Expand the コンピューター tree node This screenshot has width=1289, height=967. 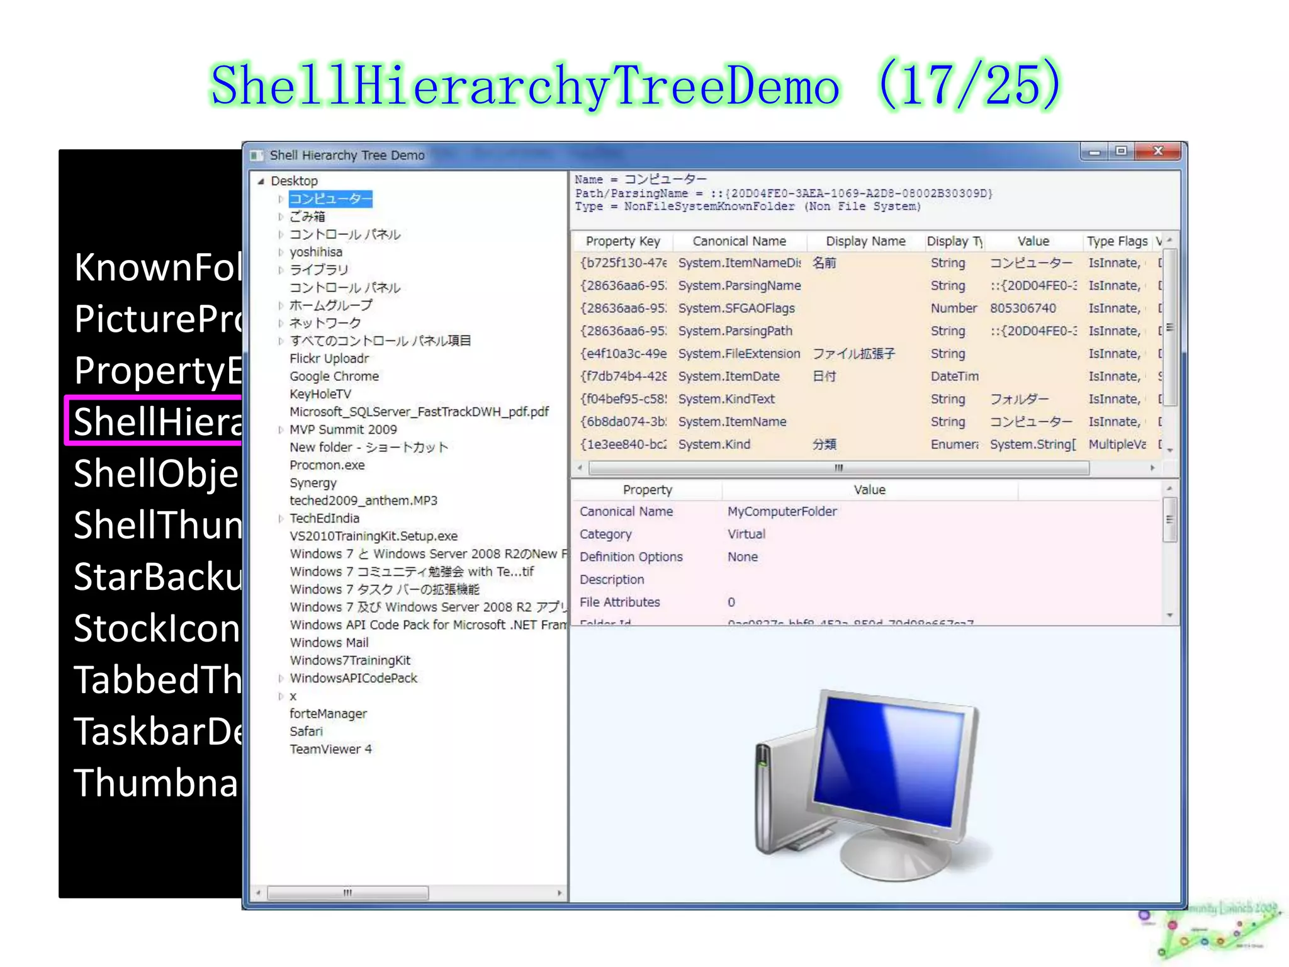pos(281,199)
